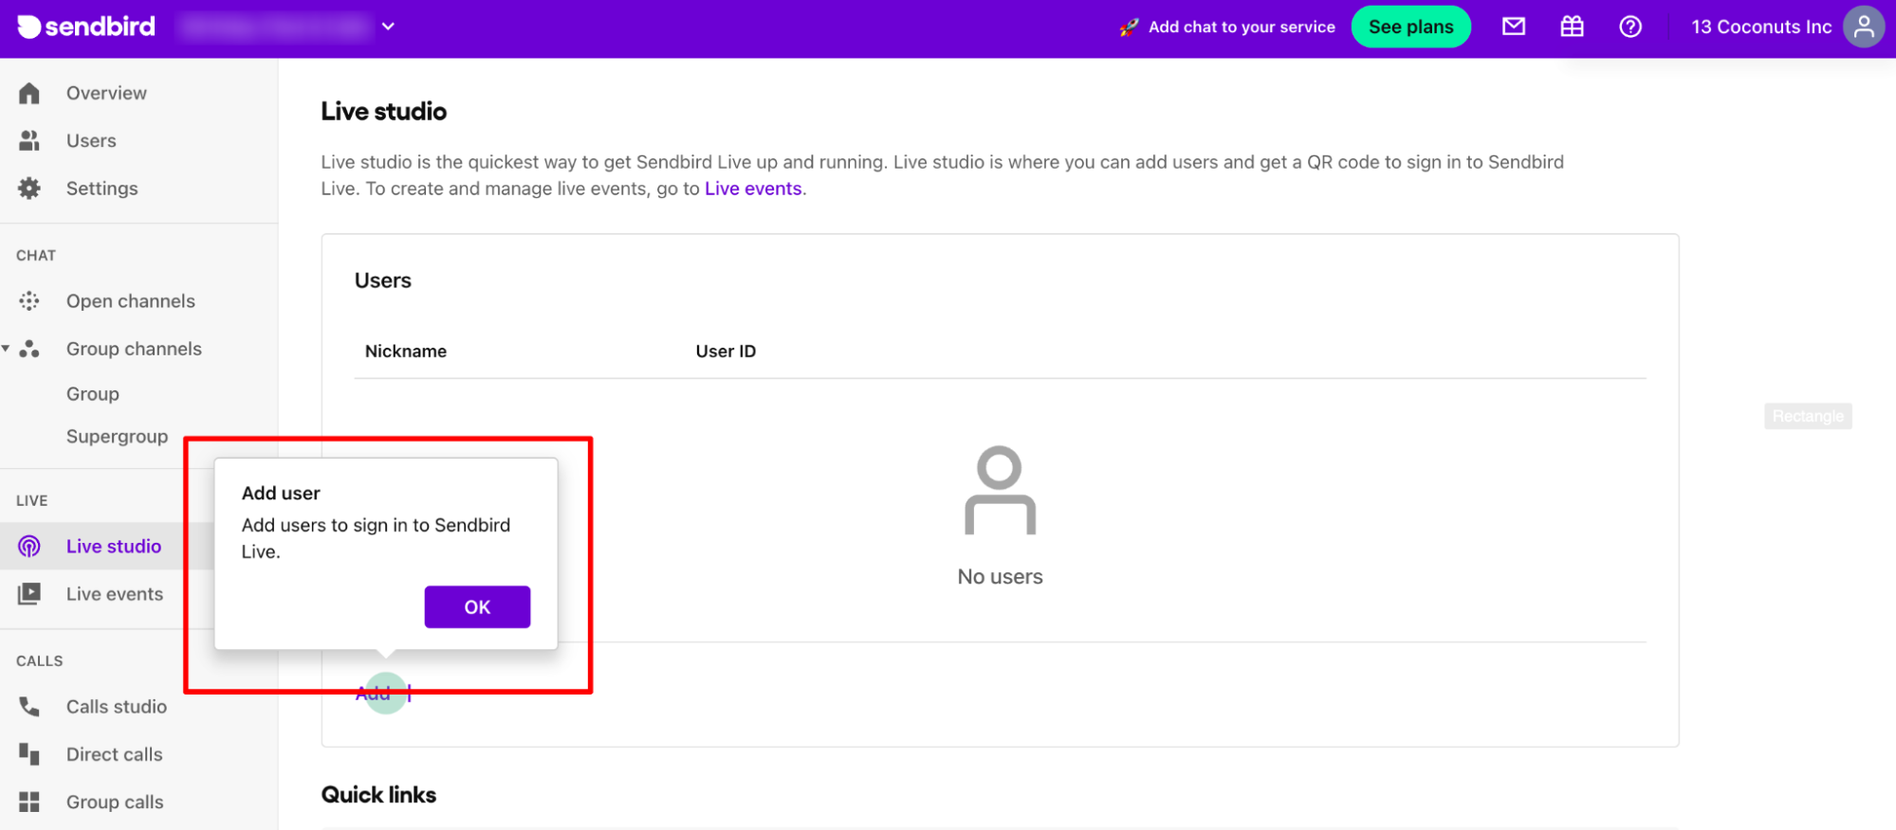This screenshot has height=830, width=1896.
Task: Click the 13 Coconuts Inc account name
Action: pyautogui.click(x=1761, y=27)
